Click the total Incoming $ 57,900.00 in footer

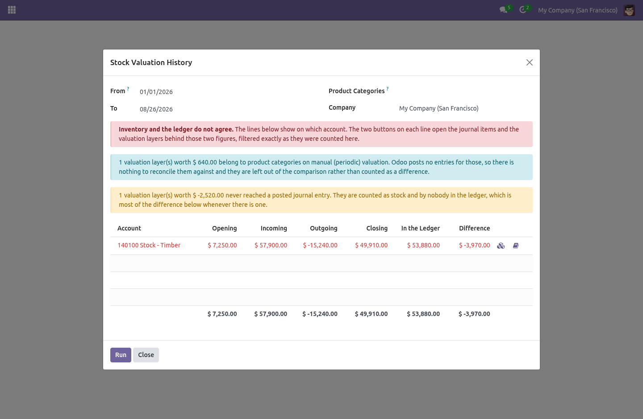[x=271, y=314]
